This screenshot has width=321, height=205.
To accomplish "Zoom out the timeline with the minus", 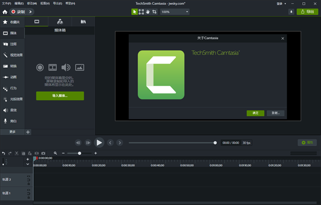I will tap(63, 153).
